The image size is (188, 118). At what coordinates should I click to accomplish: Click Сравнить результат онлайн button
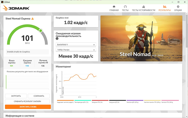28,101
